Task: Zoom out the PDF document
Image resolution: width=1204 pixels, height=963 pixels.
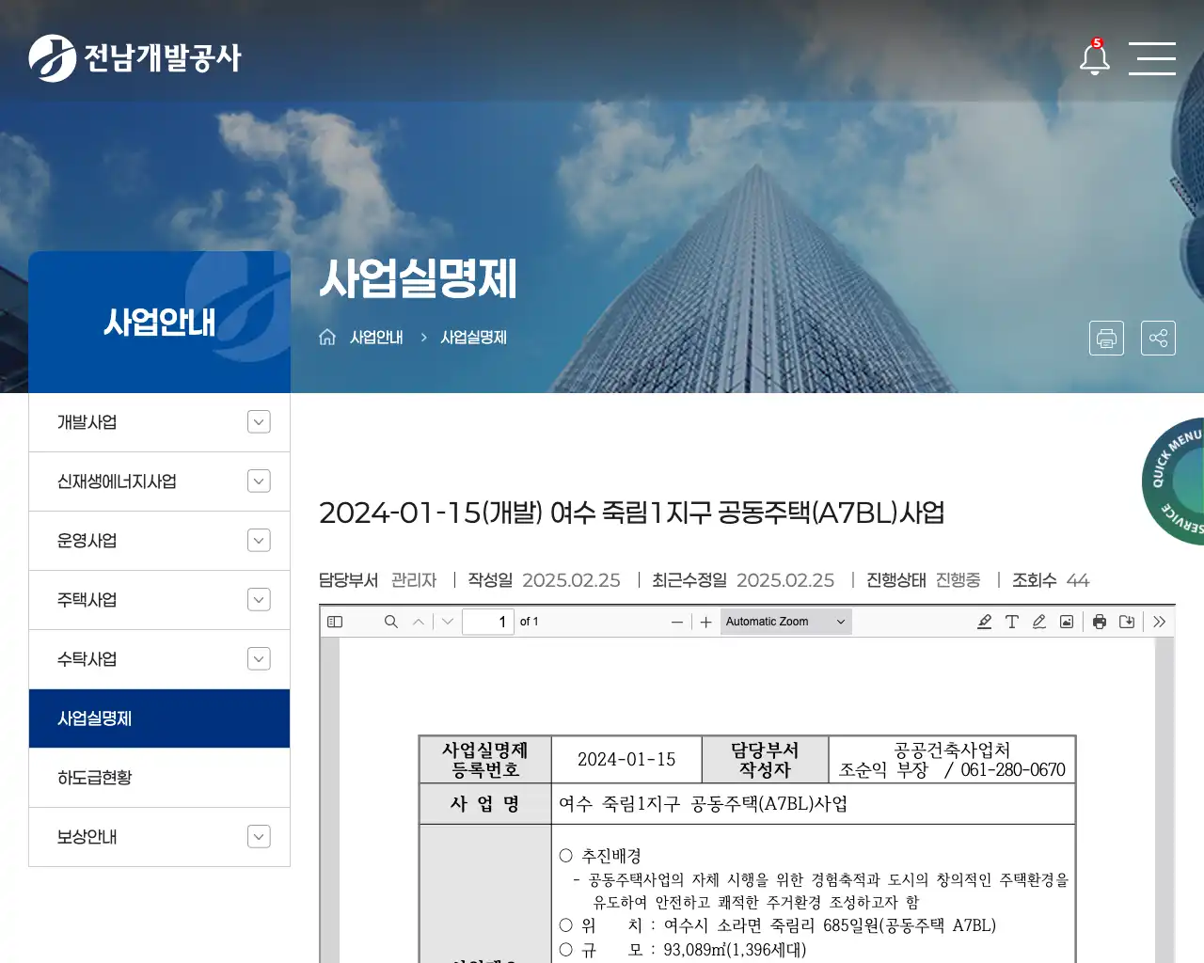Action: (x=677, y=622)
